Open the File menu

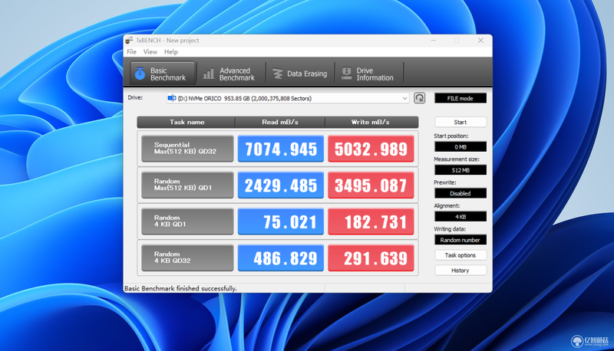click(131, 51)
